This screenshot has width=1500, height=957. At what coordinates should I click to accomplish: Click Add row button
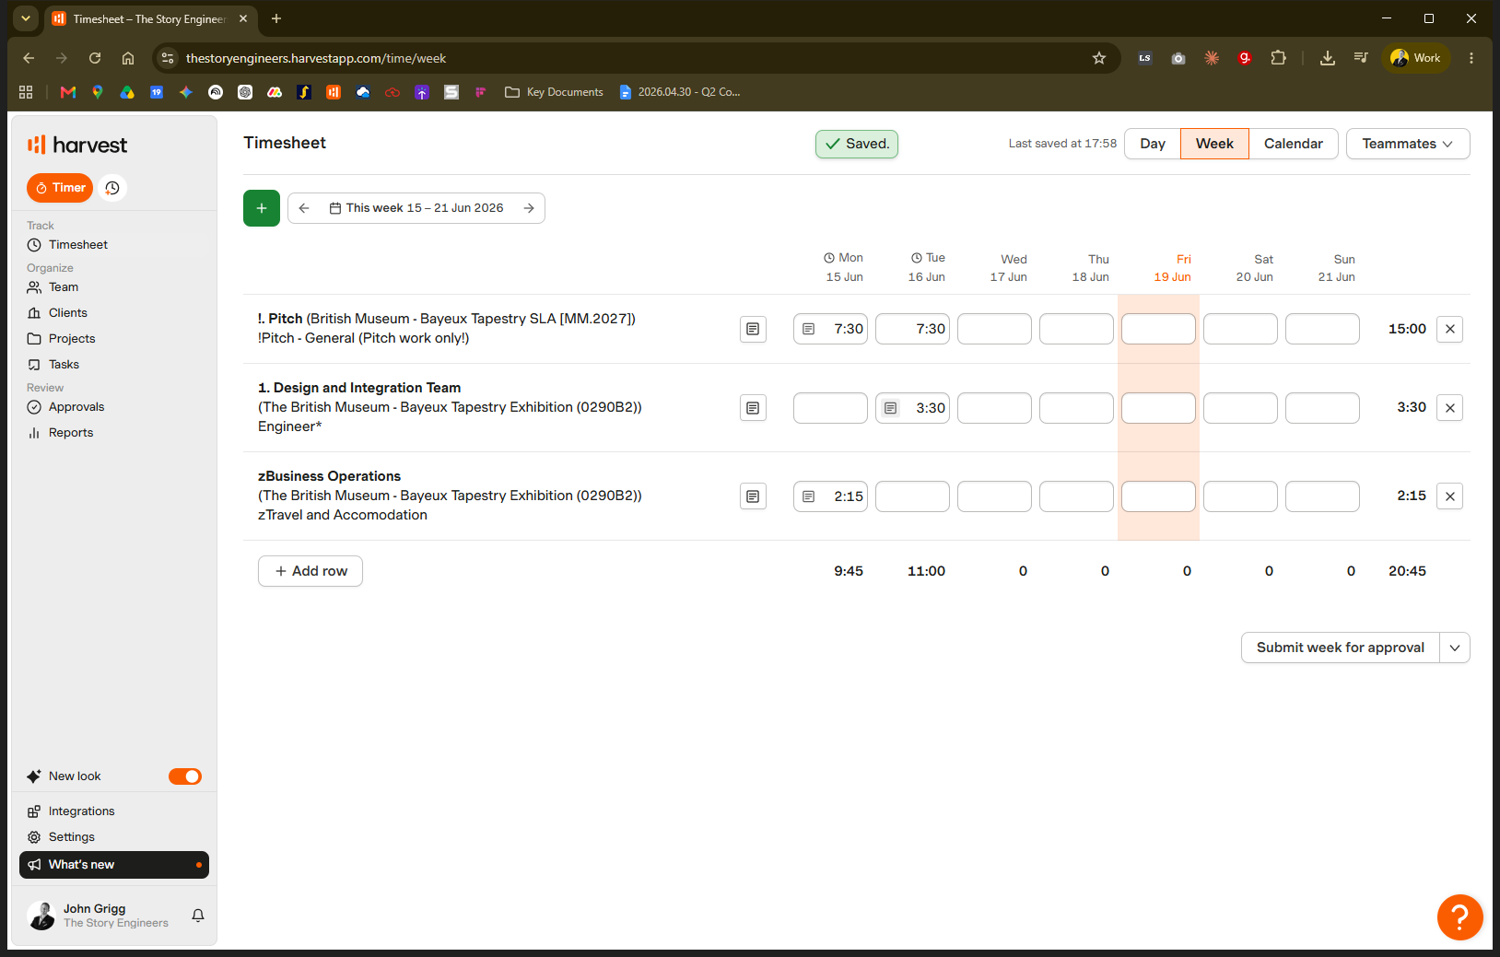pos(311,571)
